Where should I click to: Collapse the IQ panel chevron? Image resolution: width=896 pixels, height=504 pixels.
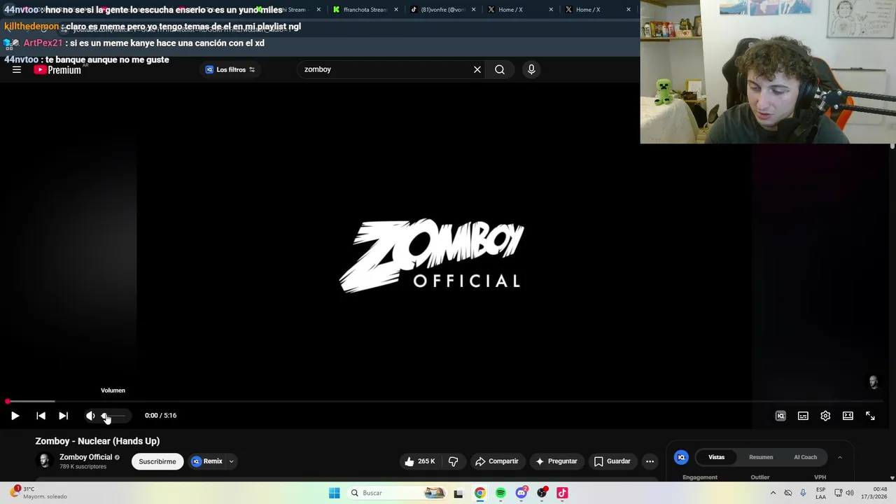pyautogui.click(x=840, y=457)
